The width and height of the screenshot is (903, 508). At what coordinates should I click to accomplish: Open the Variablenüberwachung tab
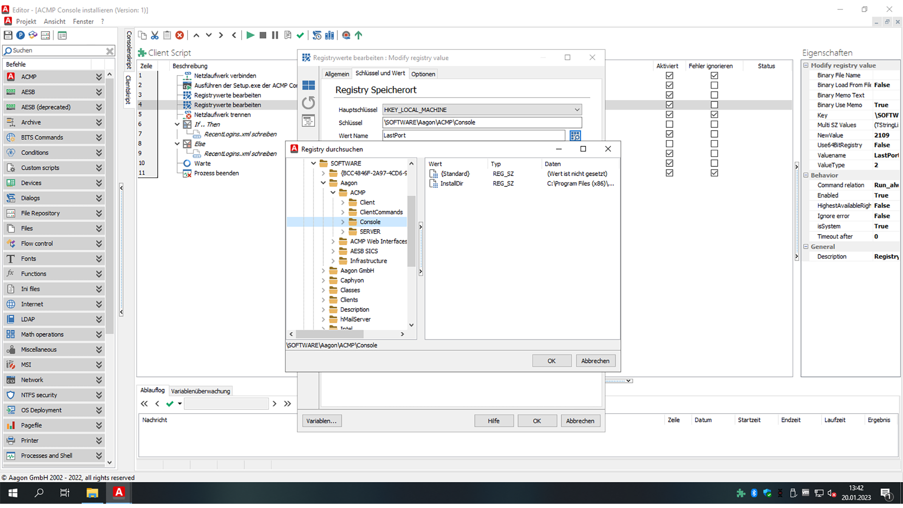click(200, 391)
